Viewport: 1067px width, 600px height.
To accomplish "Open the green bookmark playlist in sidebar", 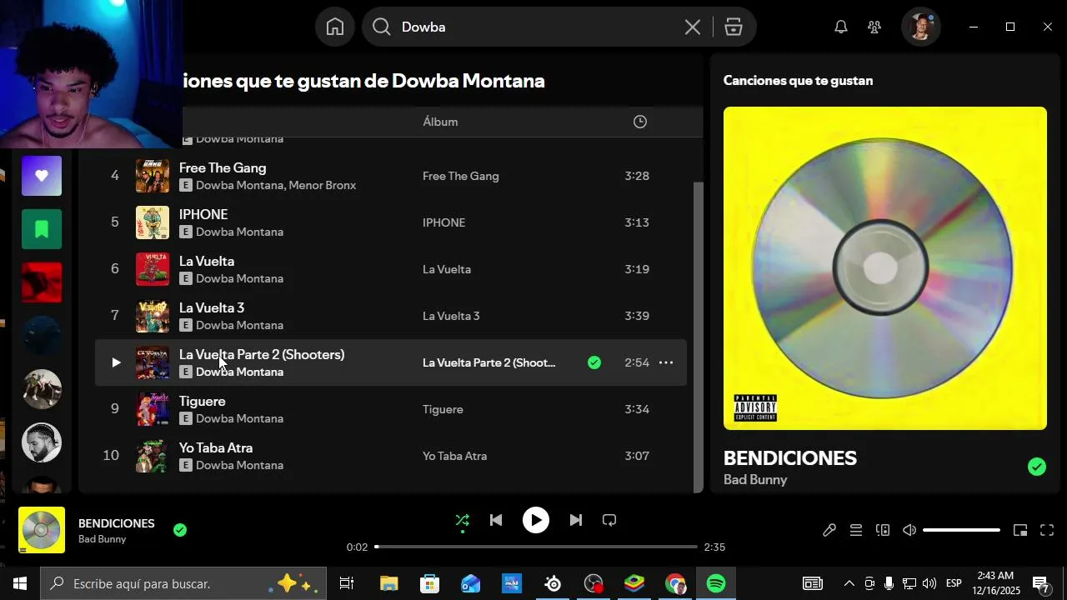I will [42, 229].
